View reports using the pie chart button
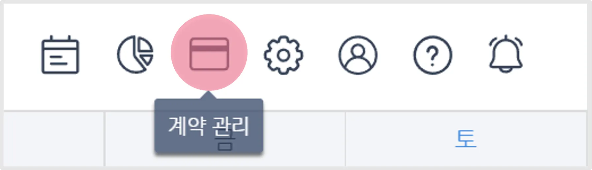This screenshot has width=592, height=170. click(135, 54)
